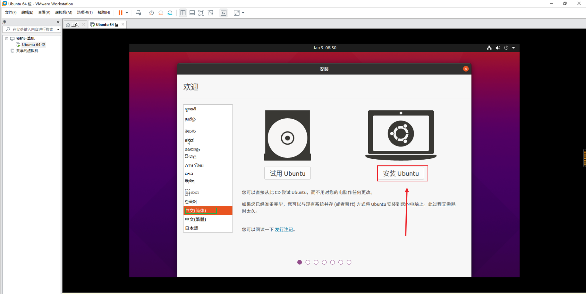Viewport: 586px width, 294px height.
Task: Click the stretch guest display icon
Action: (237, 13)
